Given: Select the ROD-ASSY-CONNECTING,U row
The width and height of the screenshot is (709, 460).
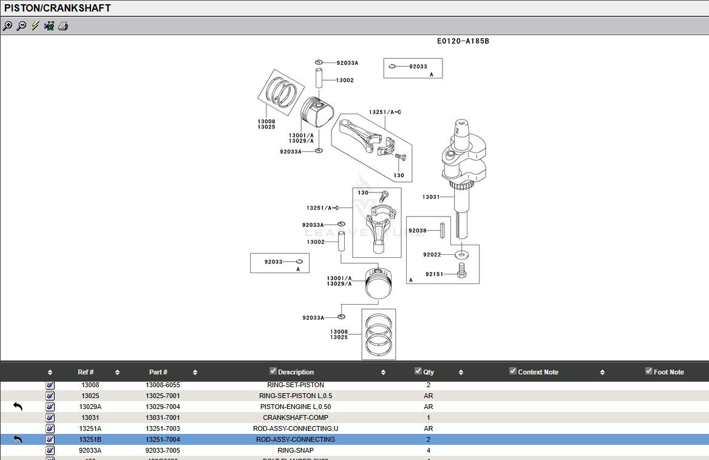Looking at the screenshot, I should point(295,428).
